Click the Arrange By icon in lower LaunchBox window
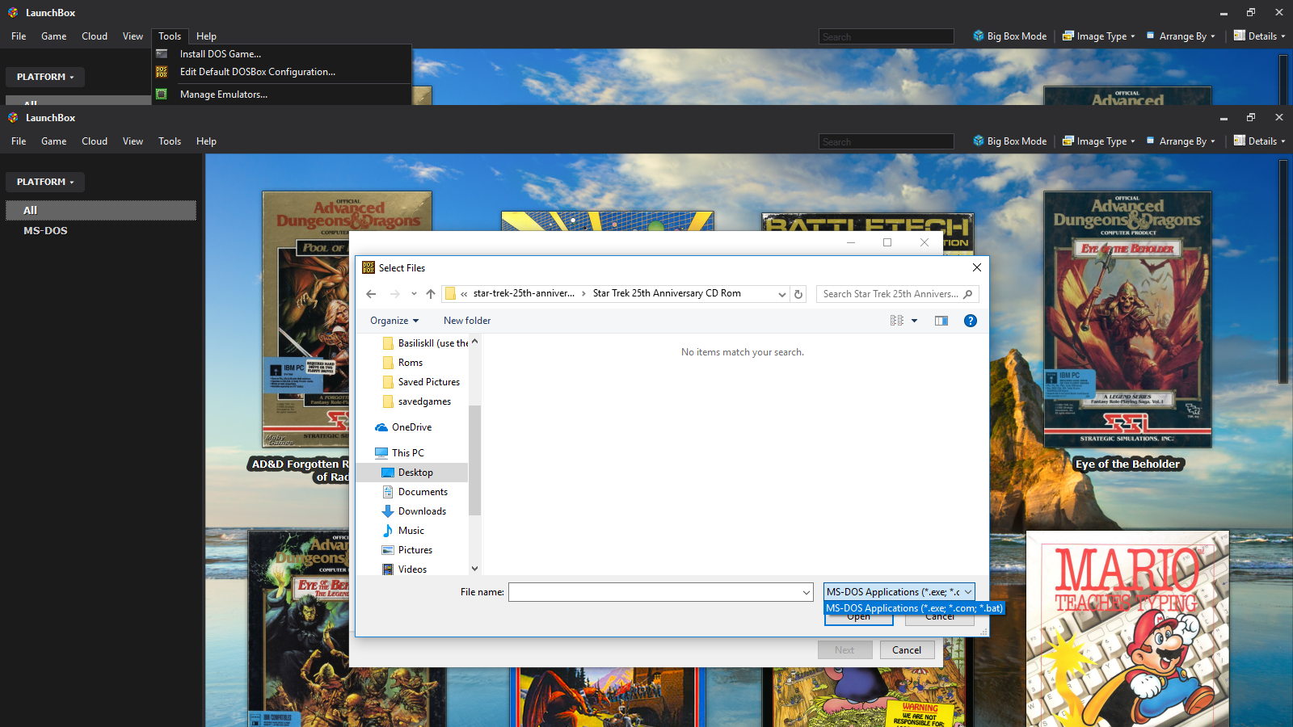Screen dimensions: 1293x727 (x=1150, y=141)
